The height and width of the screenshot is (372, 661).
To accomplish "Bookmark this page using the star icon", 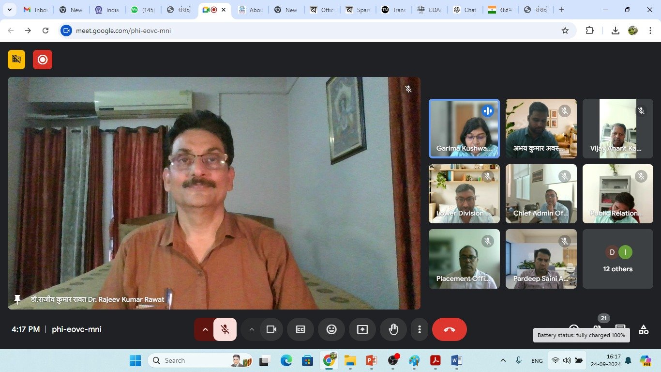I will pos(565,31).
